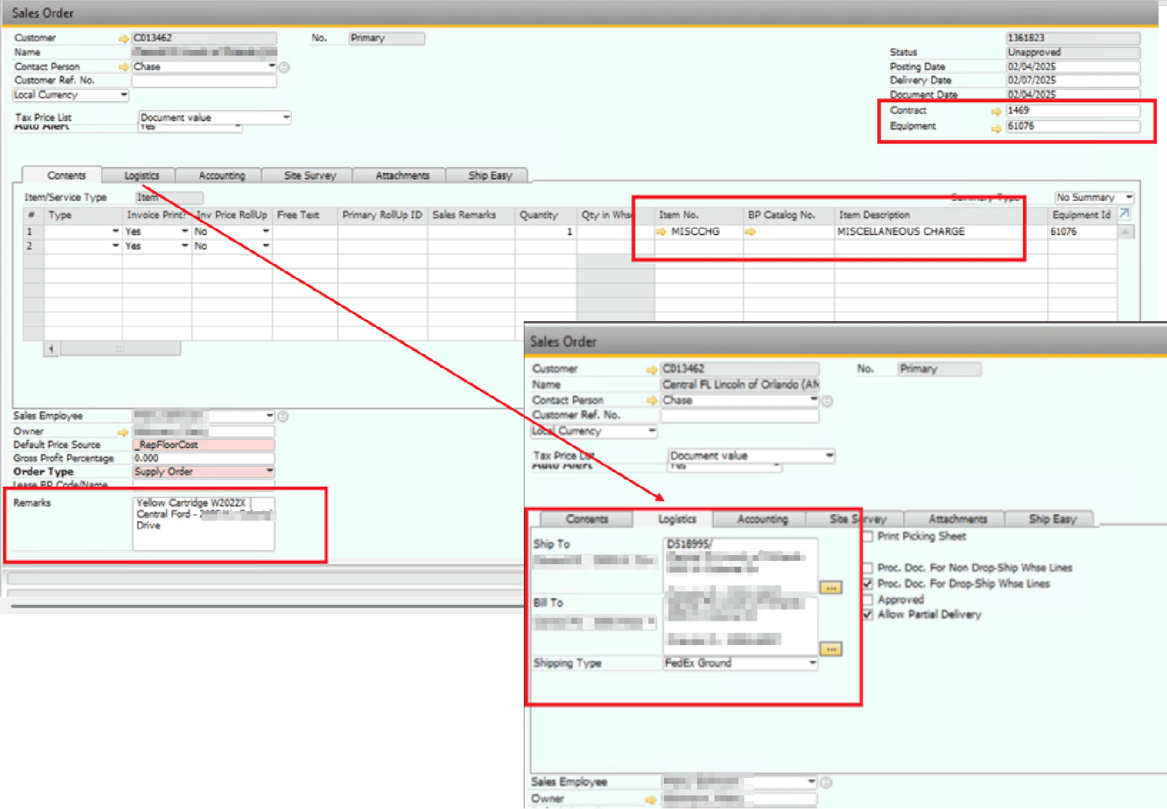Open Contract 1469 via its link arrow
The image size is (1167, 809).
(996, 111)
